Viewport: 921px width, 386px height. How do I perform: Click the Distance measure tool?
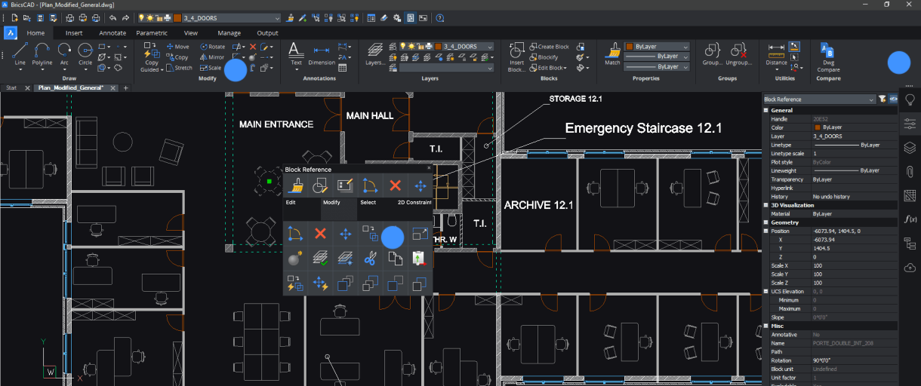(x=776, y=54)
